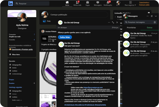Collapse the Mensagens panel chevron
This screenshot has width=159, height=107.
pos(156,16)
